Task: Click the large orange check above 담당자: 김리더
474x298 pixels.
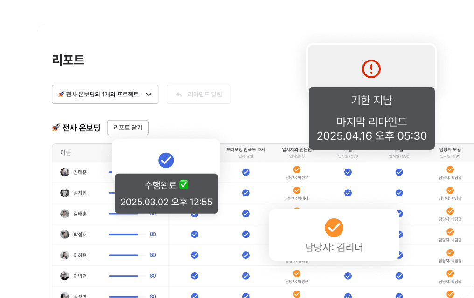Action: 334,228
